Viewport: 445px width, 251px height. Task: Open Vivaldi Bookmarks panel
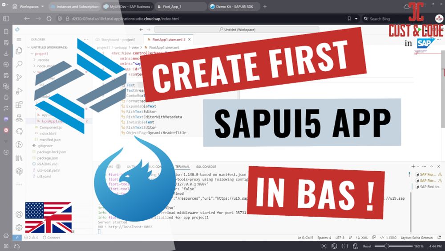(x=6, y=32)
